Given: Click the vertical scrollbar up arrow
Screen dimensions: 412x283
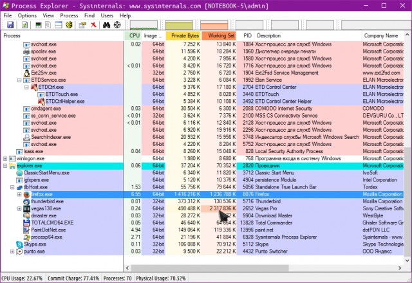Looking at the screenshot, I should point(407,35).
